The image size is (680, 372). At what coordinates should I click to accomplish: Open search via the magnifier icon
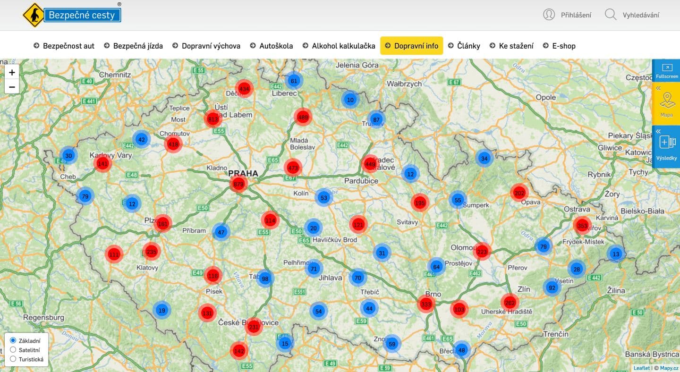click(611, 15)
